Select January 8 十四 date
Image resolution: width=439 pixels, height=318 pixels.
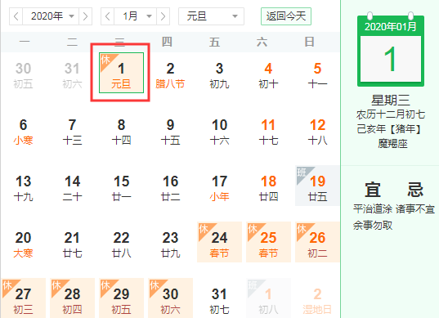(x=121, y=132)
